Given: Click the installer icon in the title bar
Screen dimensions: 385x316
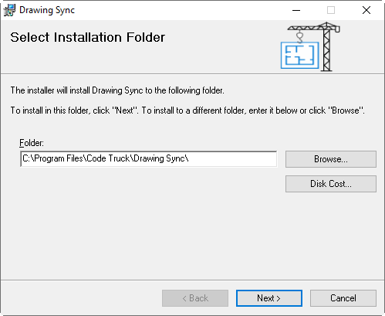Looking at the screenshot, I should tap(9, 10).
